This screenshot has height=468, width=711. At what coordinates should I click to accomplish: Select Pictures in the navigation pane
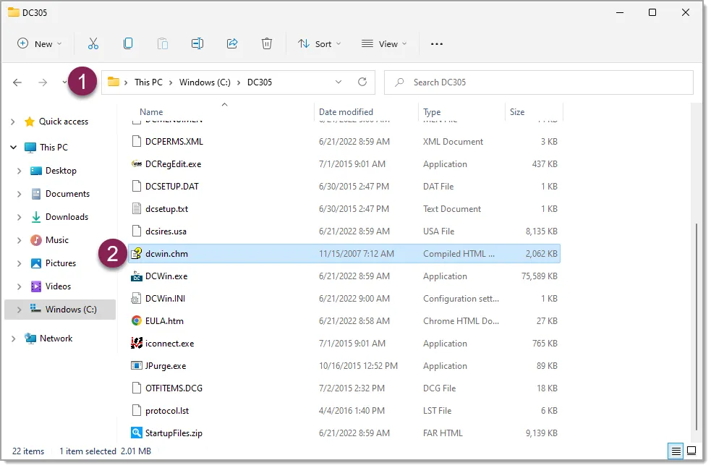[61, 263]
